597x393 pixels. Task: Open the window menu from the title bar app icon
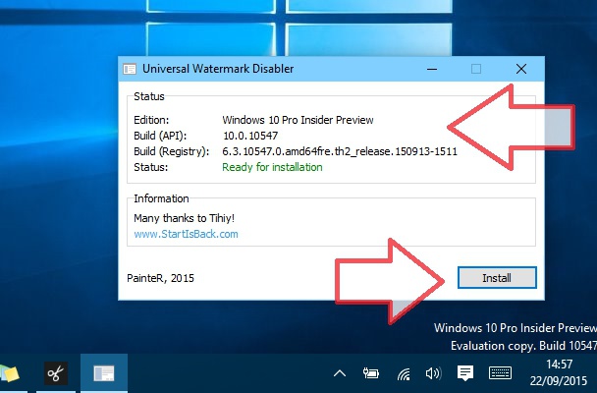click(130, 69)
